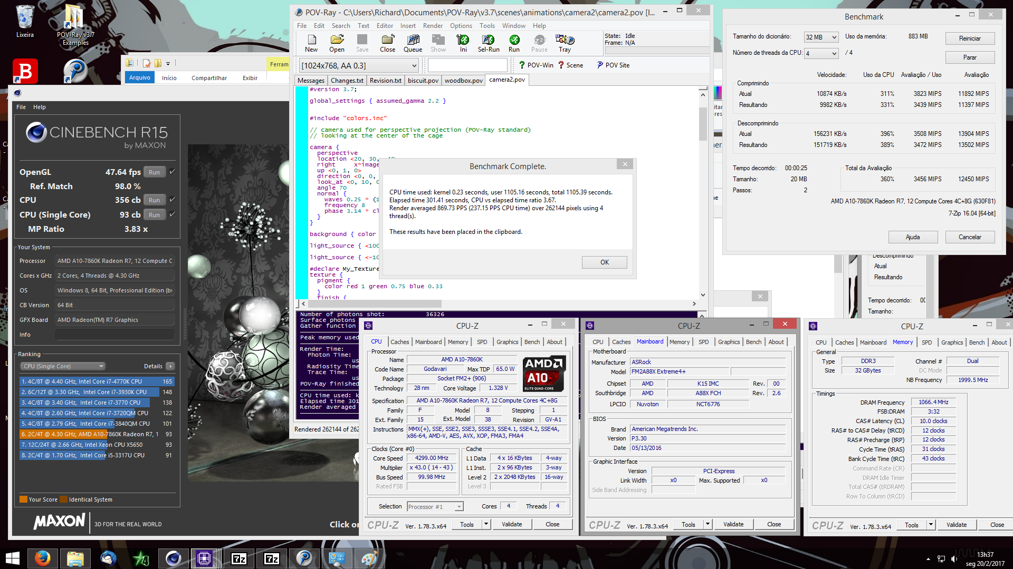Open SPD tab in Memory CPU-Z window
1013x569 pixels.
(x=926, y=342)
